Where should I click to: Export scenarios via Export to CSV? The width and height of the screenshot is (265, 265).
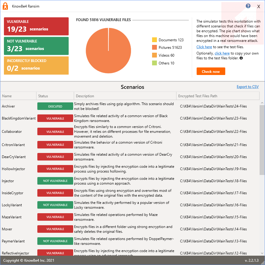coord(248,87)
